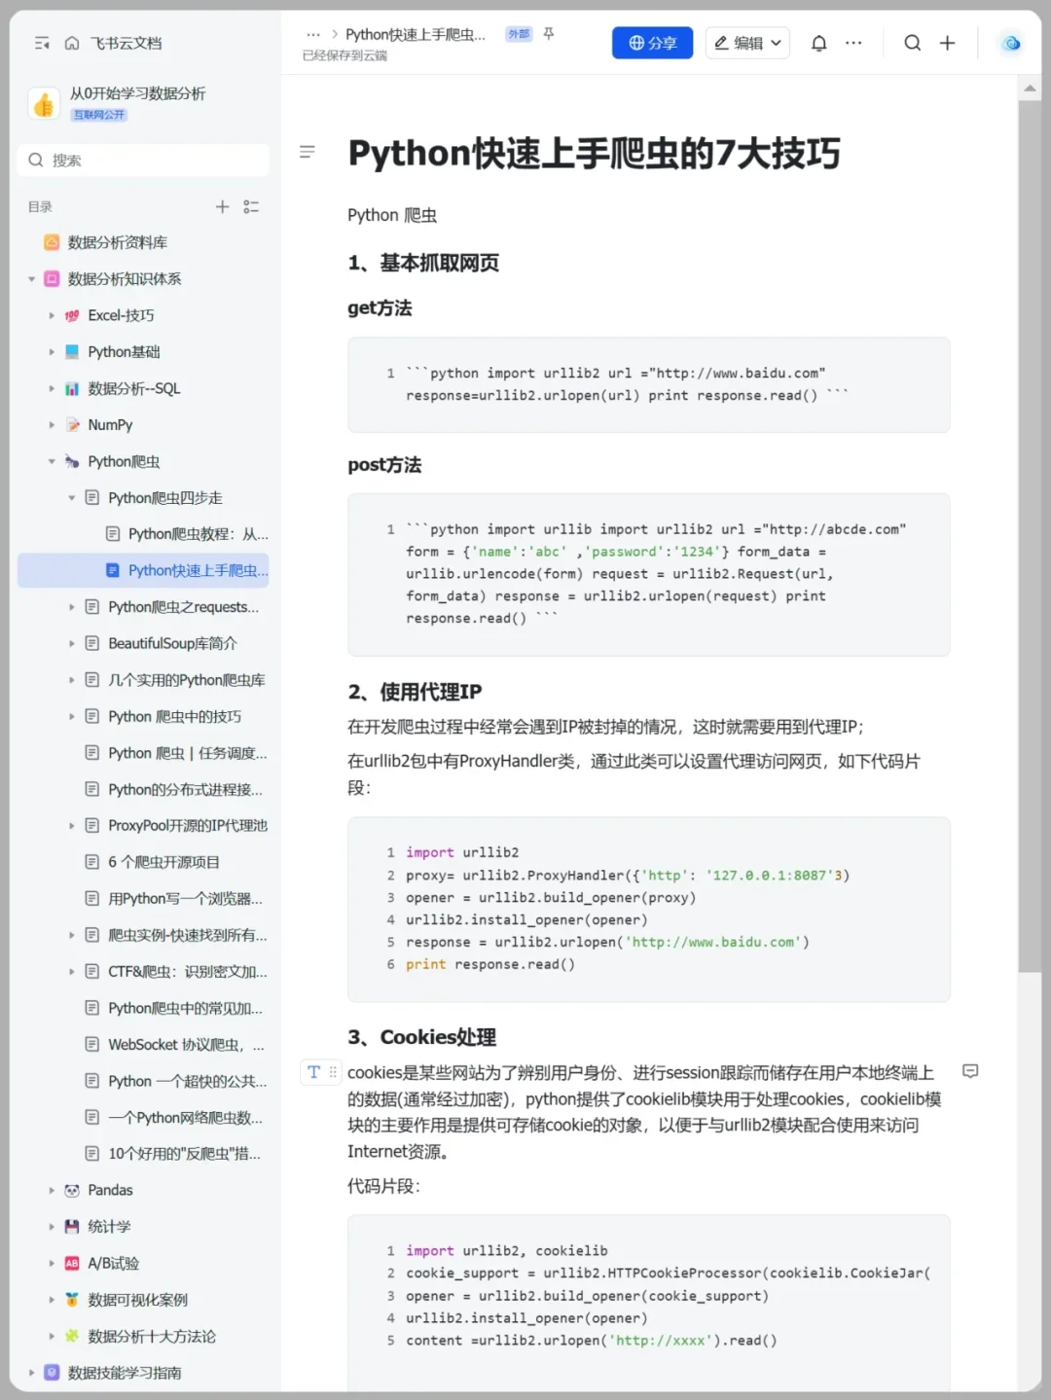Add a new page with the 目录 plus icon
Viewport: 1051px width, 1400px height.
tap(222, 206)
